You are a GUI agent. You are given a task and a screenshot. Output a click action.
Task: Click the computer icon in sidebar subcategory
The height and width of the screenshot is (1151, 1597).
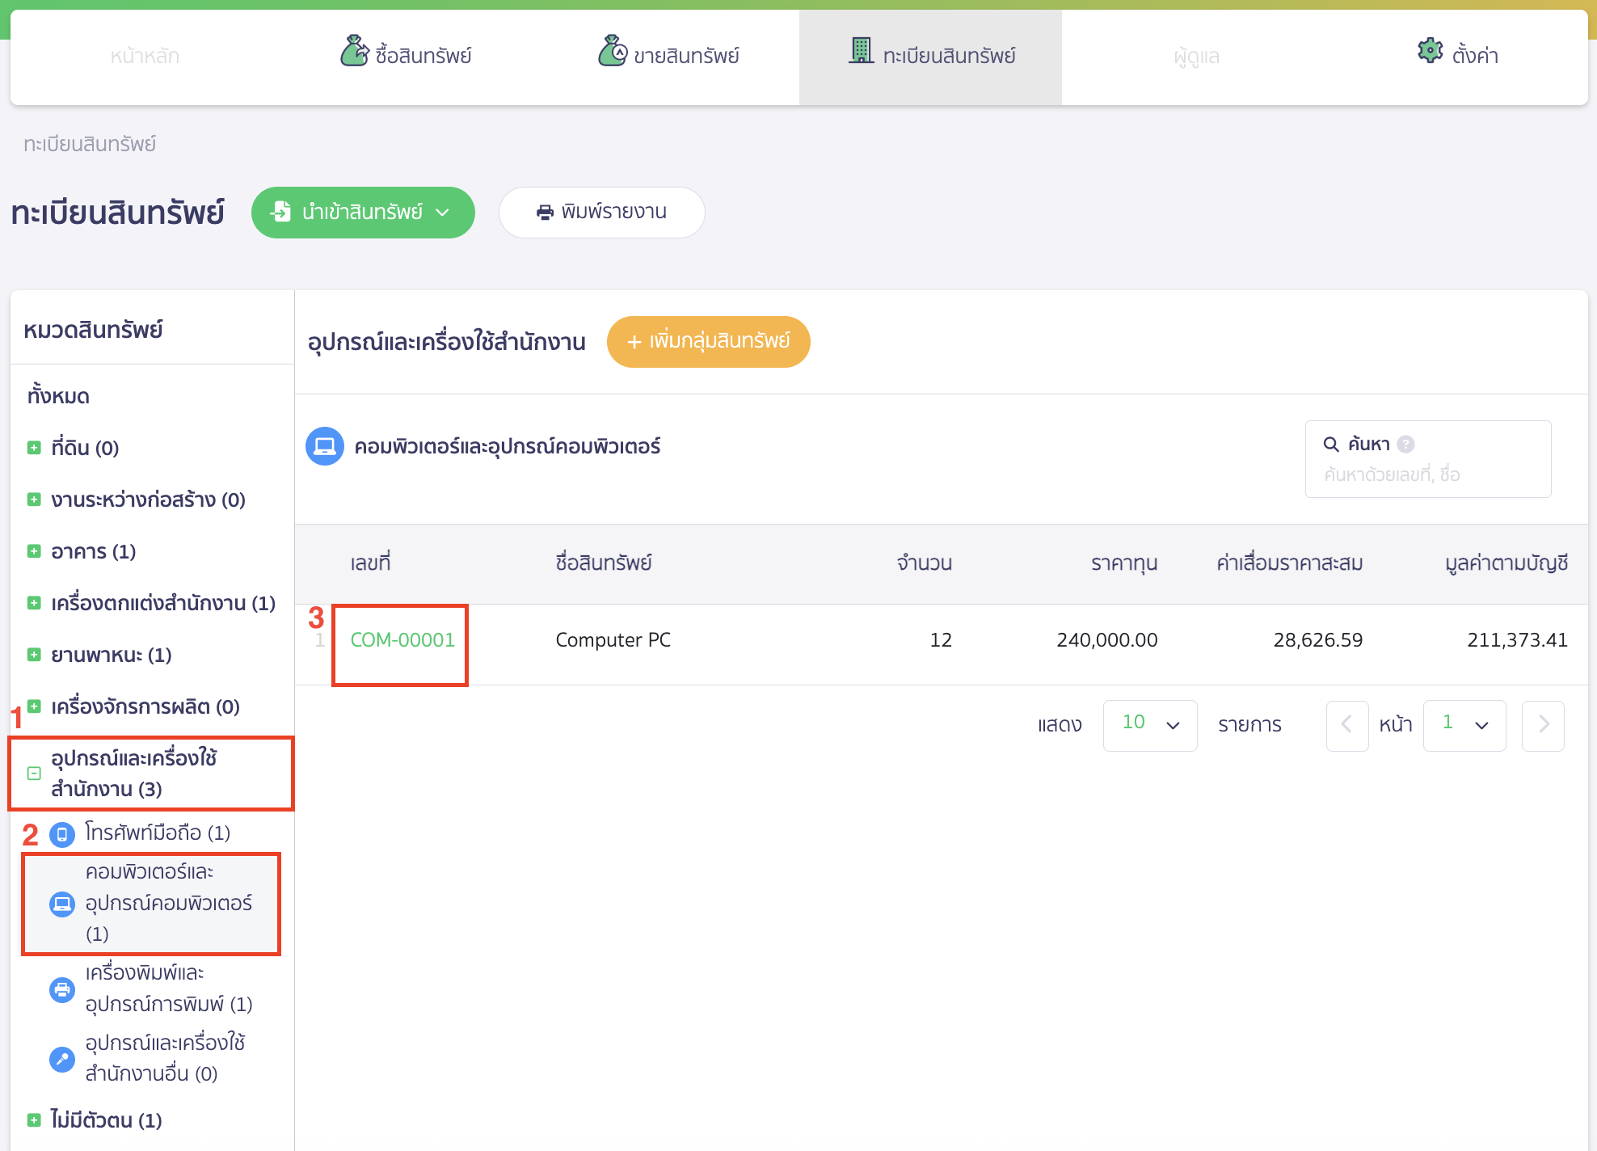62,903
